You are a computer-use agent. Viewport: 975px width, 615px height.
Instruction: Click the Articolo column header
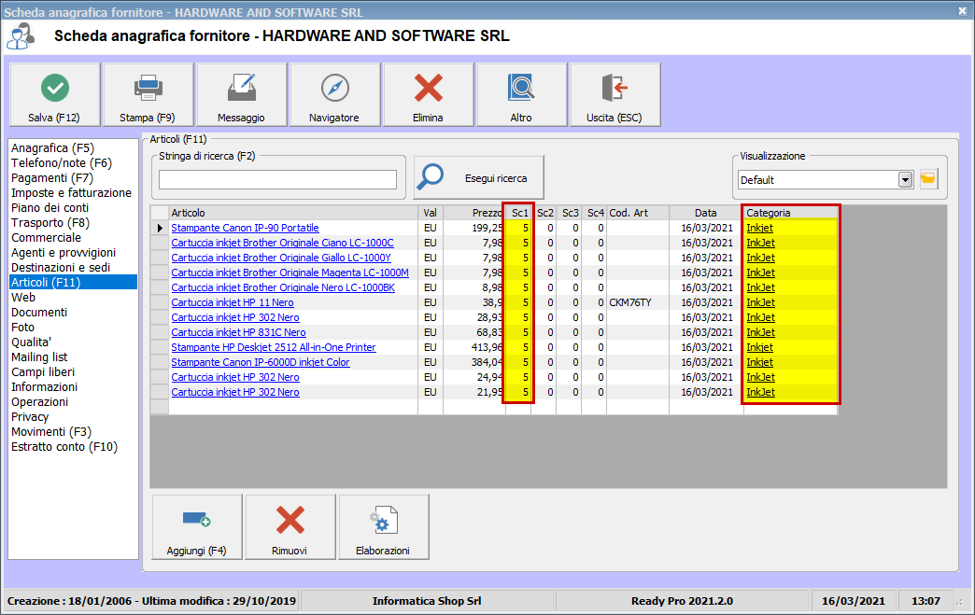coord(293,213)
